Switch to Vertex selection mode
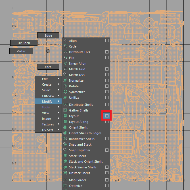 21,51
